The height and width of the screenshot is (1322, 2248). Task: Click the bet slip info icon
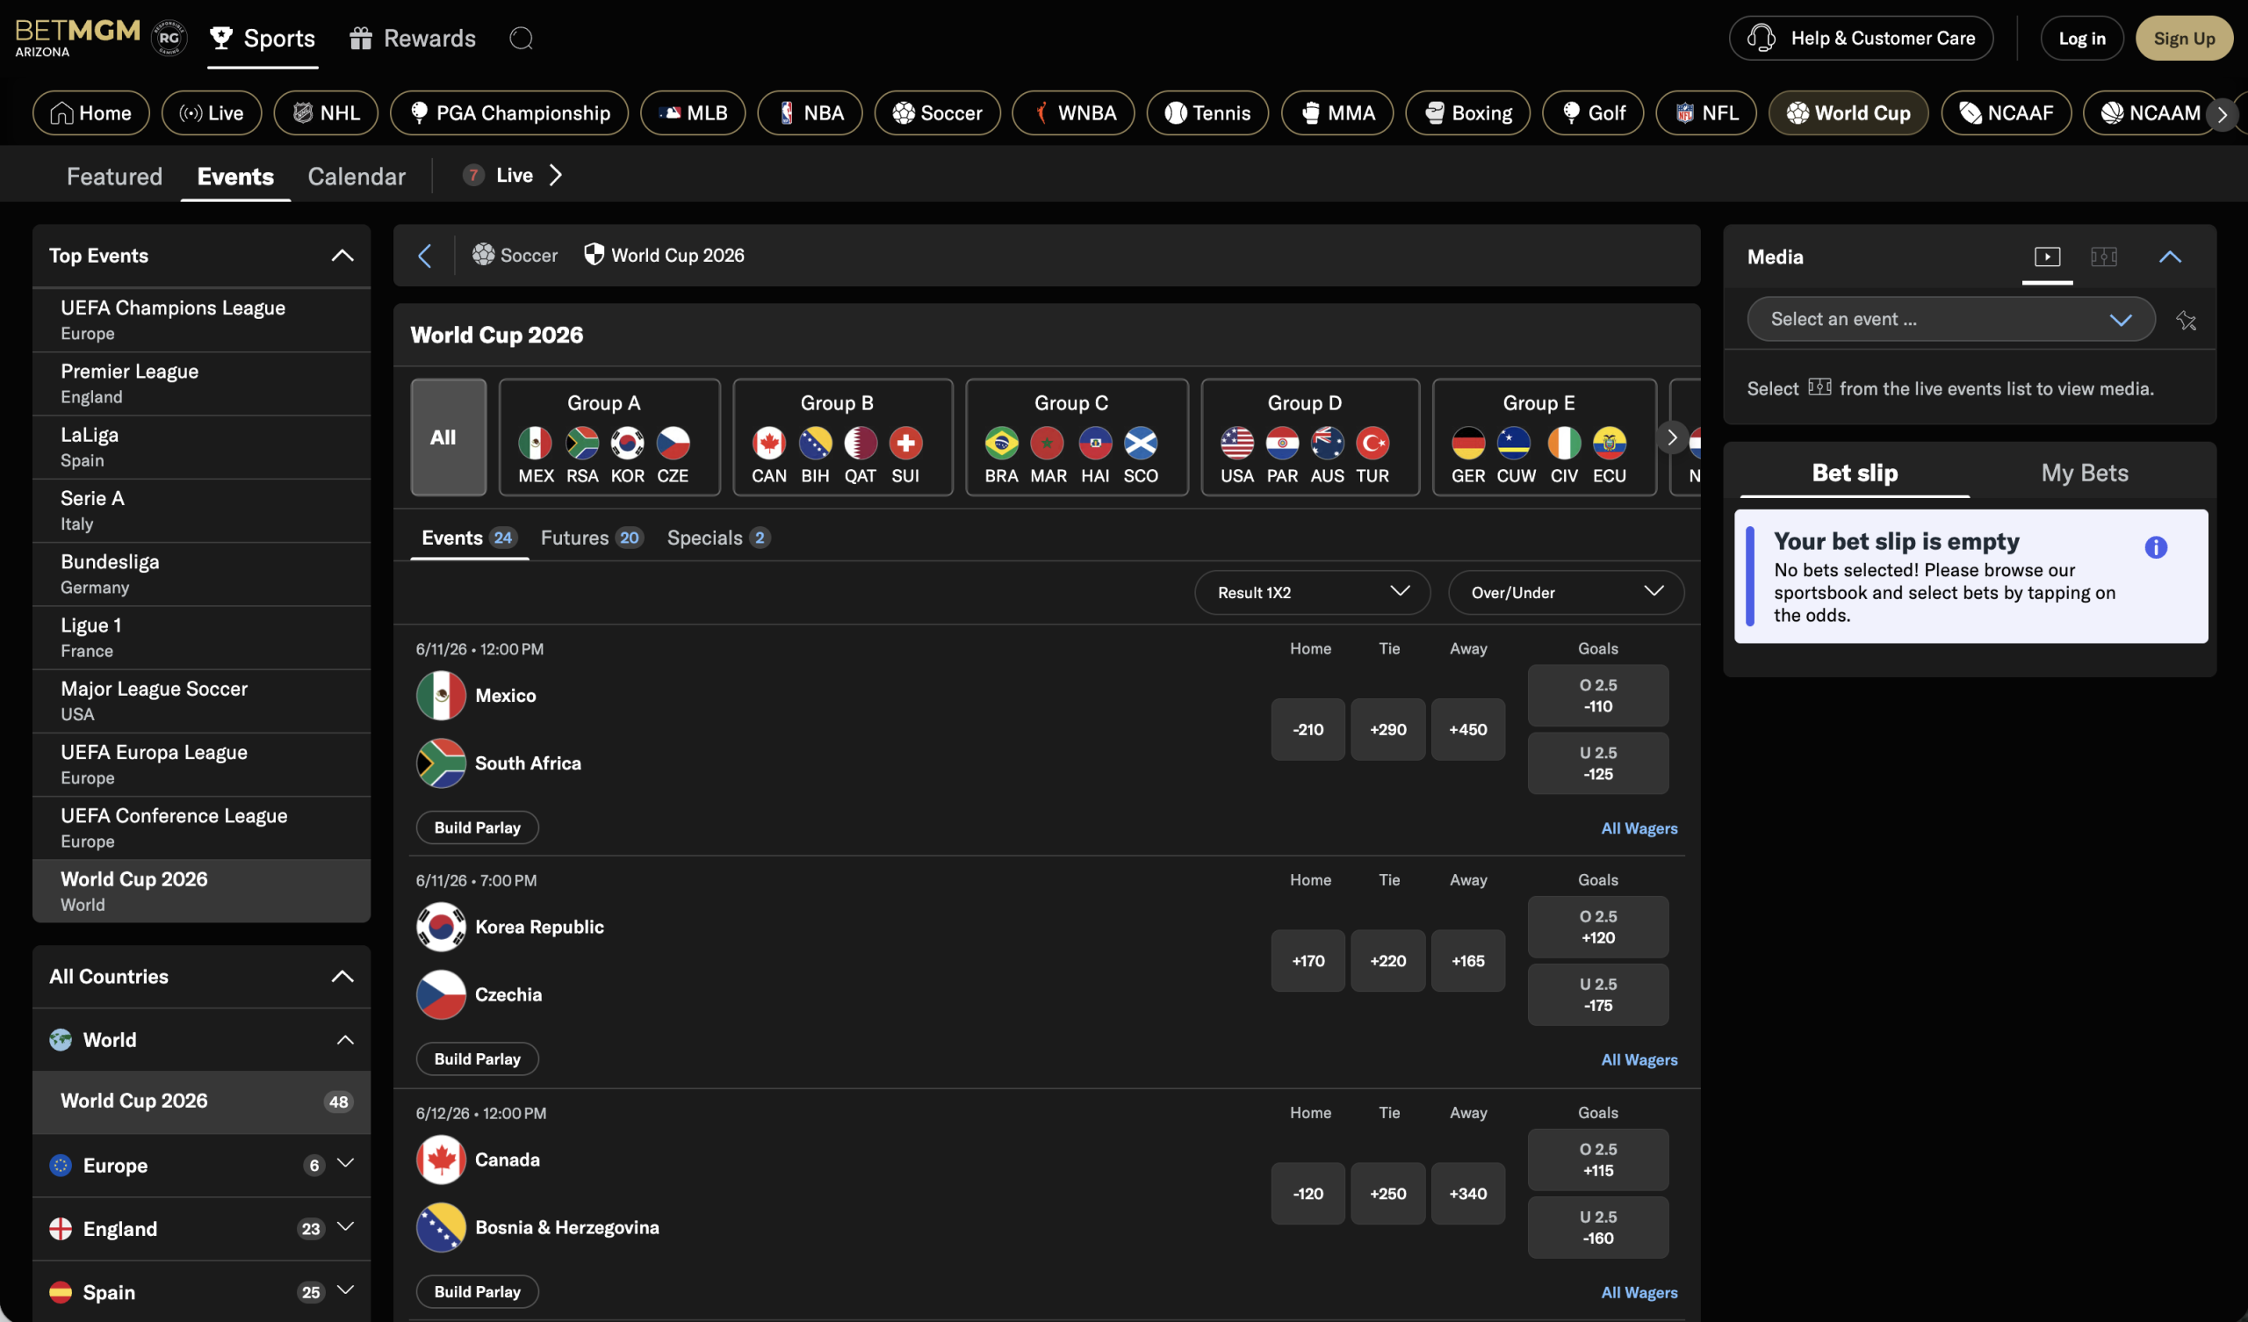(x=2156, y=547)
